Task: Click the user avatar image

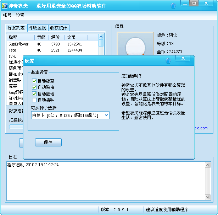Action: pyautogui.click(x=135, y=44)
